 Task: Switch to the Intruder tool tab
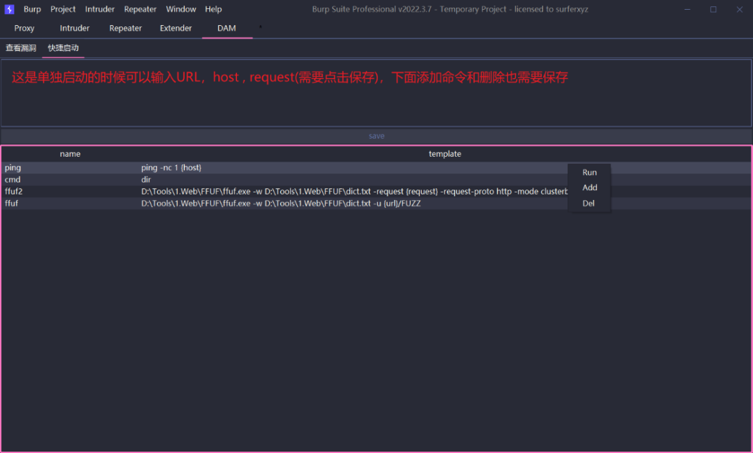coord(75,29)
